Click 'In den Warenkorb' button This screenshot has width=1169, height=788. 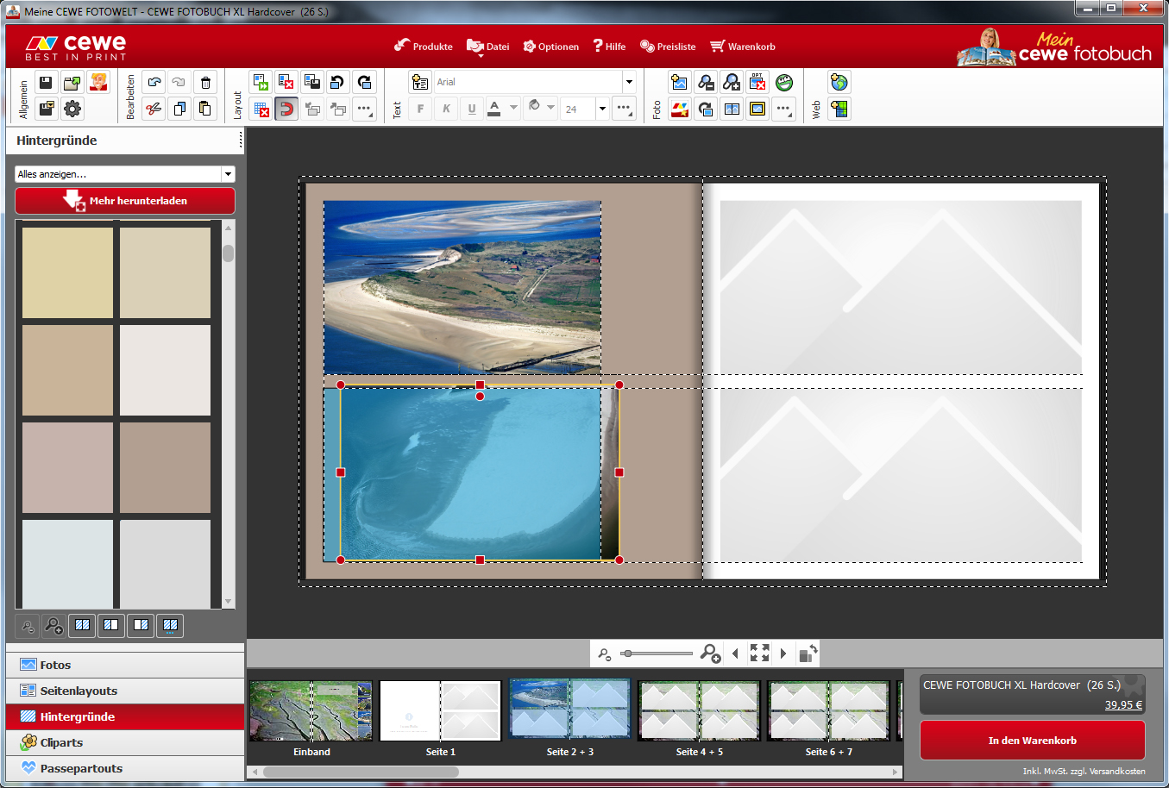tap(1032, 741)
